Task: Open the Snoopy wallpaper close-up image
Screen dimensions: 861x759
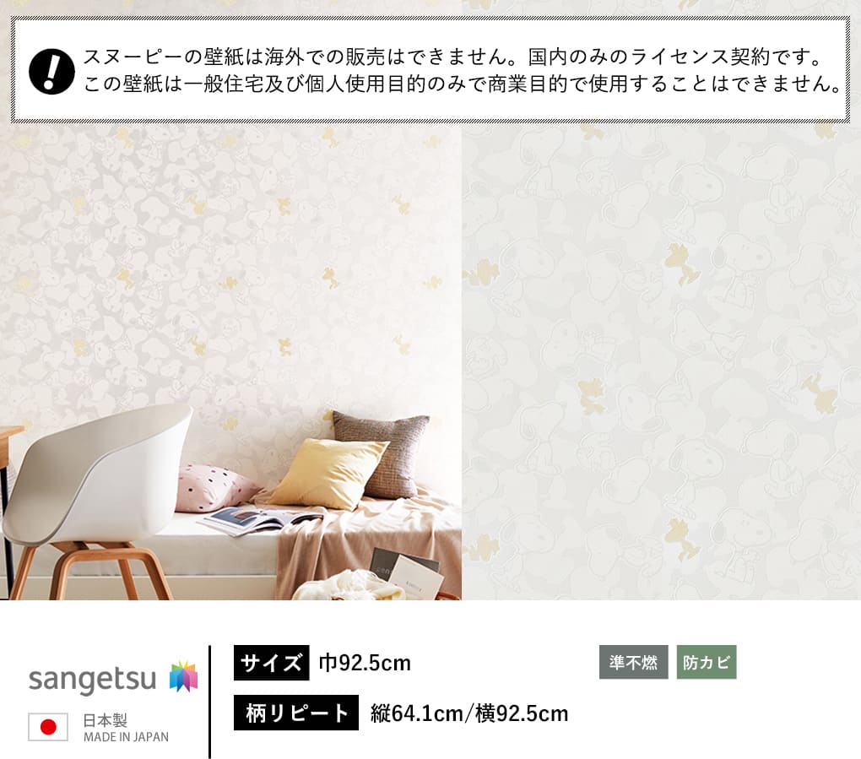Action: click(661, 362)
